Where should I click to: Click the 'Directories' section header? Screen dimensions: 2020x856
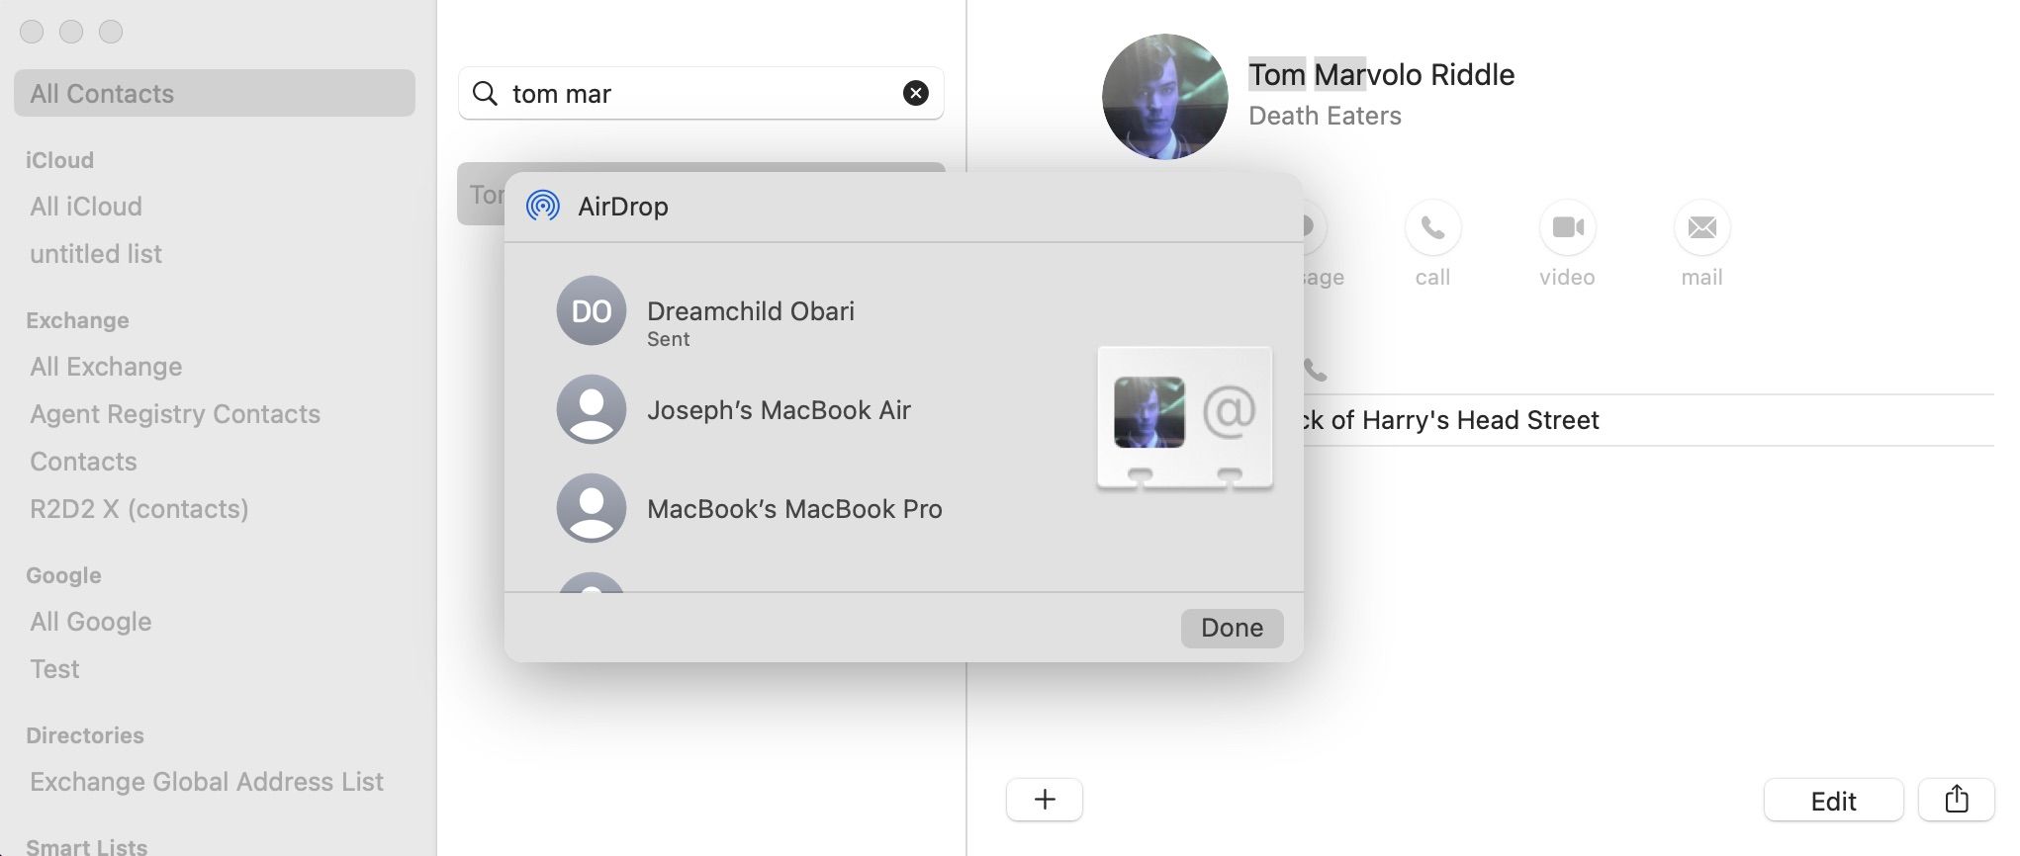point(85,734)
